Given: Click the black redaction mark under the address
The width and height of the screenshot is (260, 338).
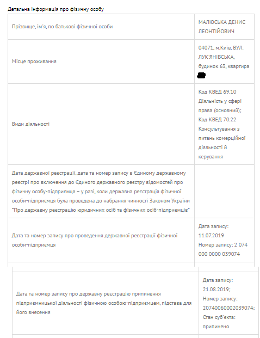Looking at the screenshot, I should [201, 76].
